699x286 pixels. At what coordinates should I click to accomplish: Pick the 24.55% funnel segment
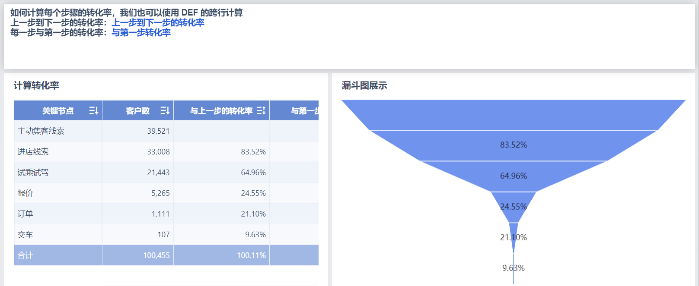click(513, 207)
